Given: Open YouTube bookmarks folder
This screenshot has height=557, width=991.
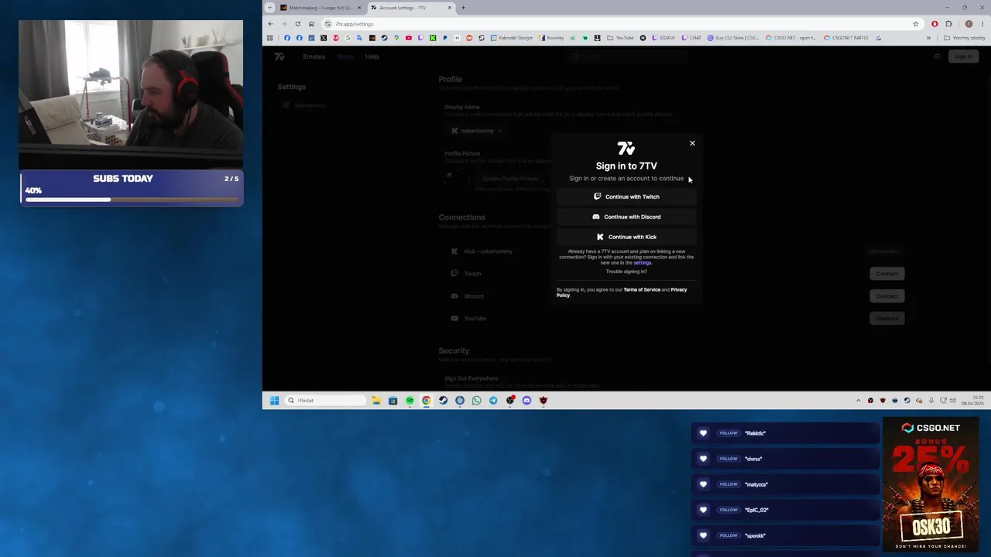Looking at the screenshot, I should pos(620,38).
